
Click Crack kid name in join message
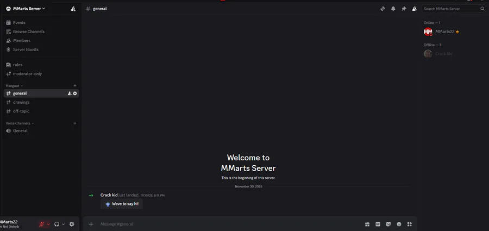109,195
